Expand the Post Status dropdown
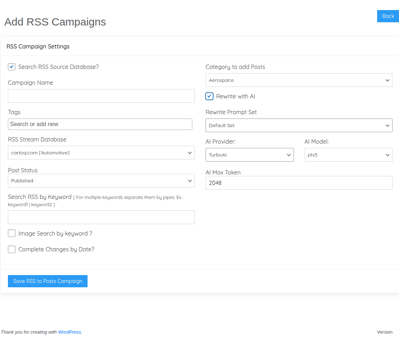399x339 pixels. (x=101, y=181)
